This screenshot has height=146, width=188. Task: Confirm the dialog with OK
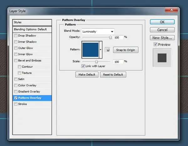point(162,22)
